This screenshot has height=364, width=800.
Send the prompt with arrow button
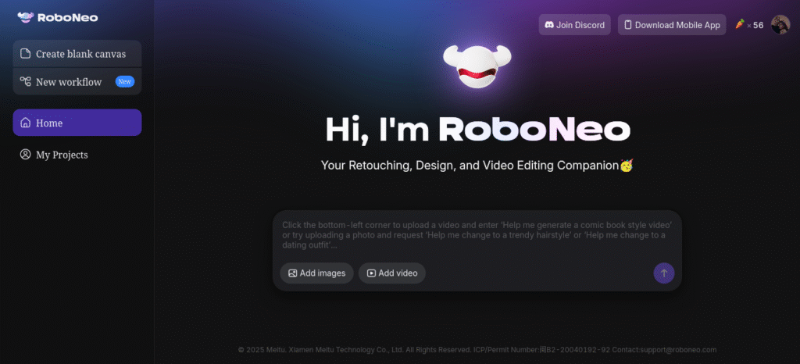click(x=664, y=273)
